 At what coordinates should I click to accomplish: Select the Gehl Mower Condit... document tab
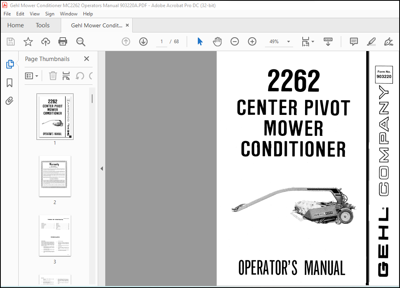point(97,25)
